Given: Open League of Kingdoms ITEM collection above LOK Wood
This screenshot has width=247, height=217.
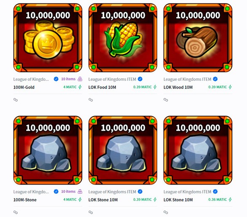Looking at the screenshot, I should 187,79.
